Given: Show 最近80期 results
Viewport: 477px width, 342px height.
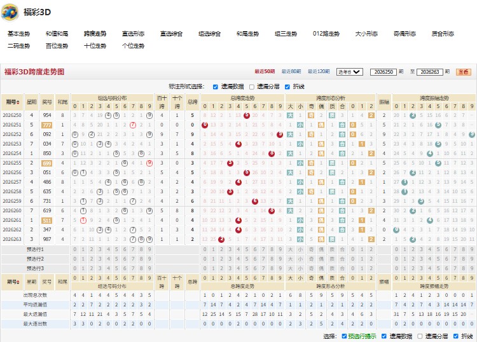Looking at the screenshot, I should tap(291, 71).
